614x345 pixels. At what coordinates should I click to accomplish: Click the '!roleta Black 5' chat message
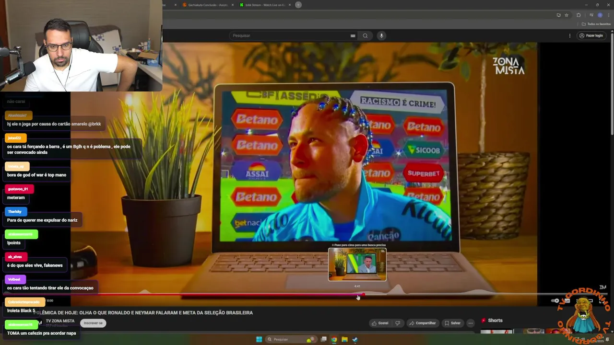point(21,310)
